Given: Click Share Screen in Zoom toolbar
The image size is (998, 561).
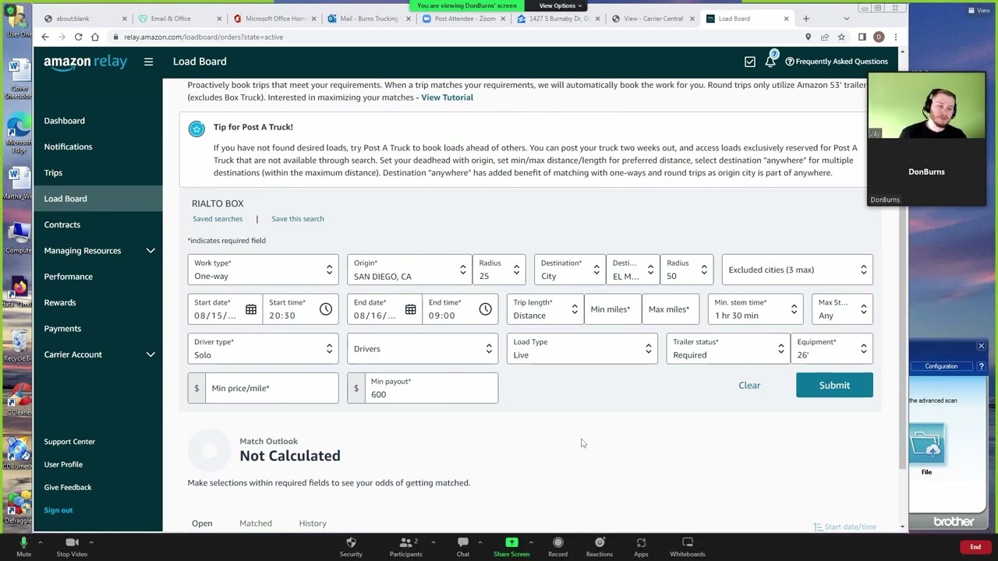Looking at the screenshot, I should pyautogui.click(x=511, y=546).
